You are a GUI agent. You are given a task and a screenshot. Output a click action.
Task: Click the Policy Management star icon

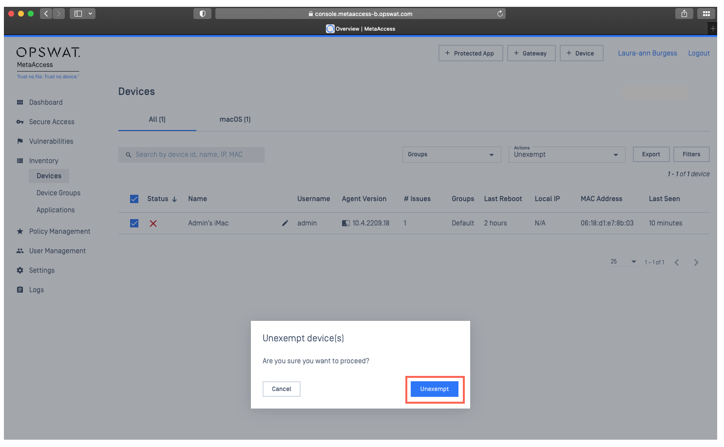tap(20, 231)
